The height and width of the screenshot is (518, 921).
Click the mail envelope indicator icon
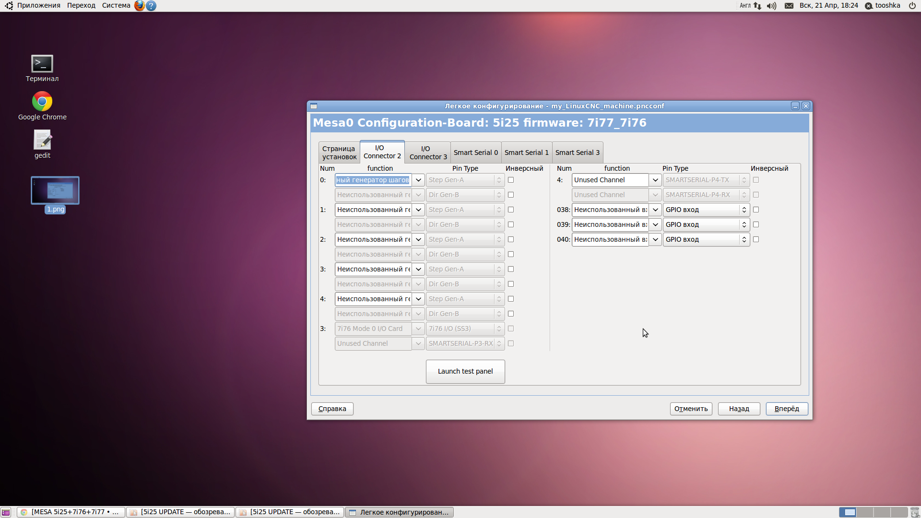[789, 6]
